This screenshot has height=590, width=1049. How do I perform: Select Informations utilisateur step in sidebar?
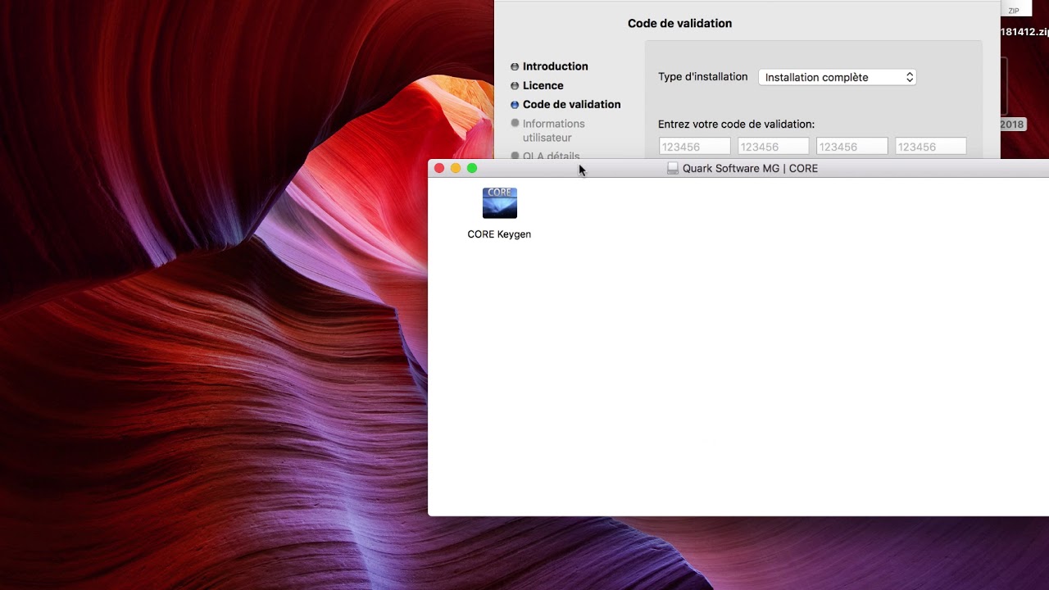coord(553,130)
